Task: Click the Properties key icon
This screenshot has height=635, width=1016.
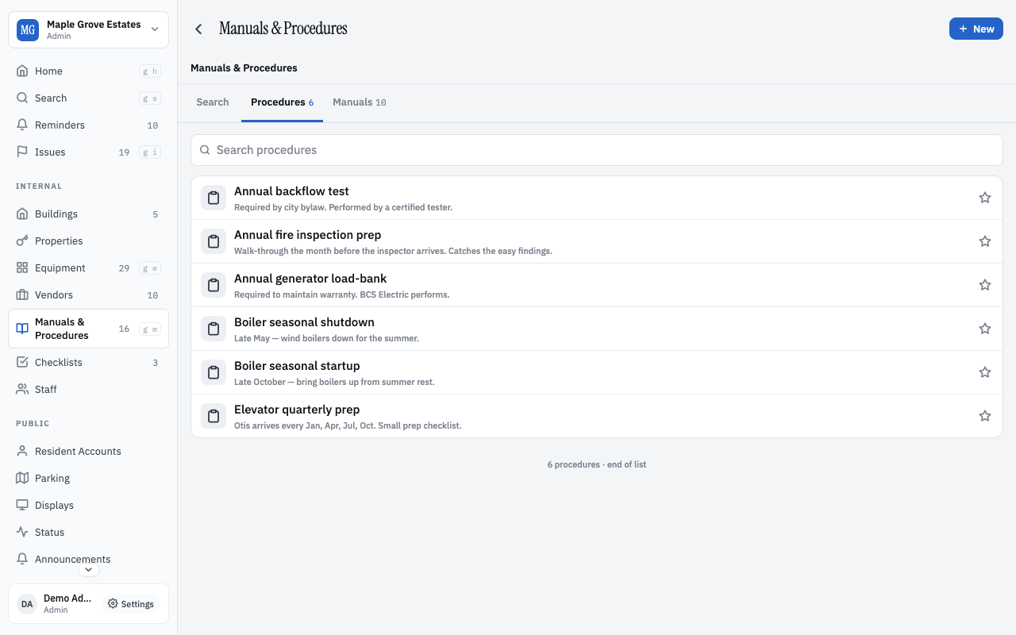Action: click(22, 241)
